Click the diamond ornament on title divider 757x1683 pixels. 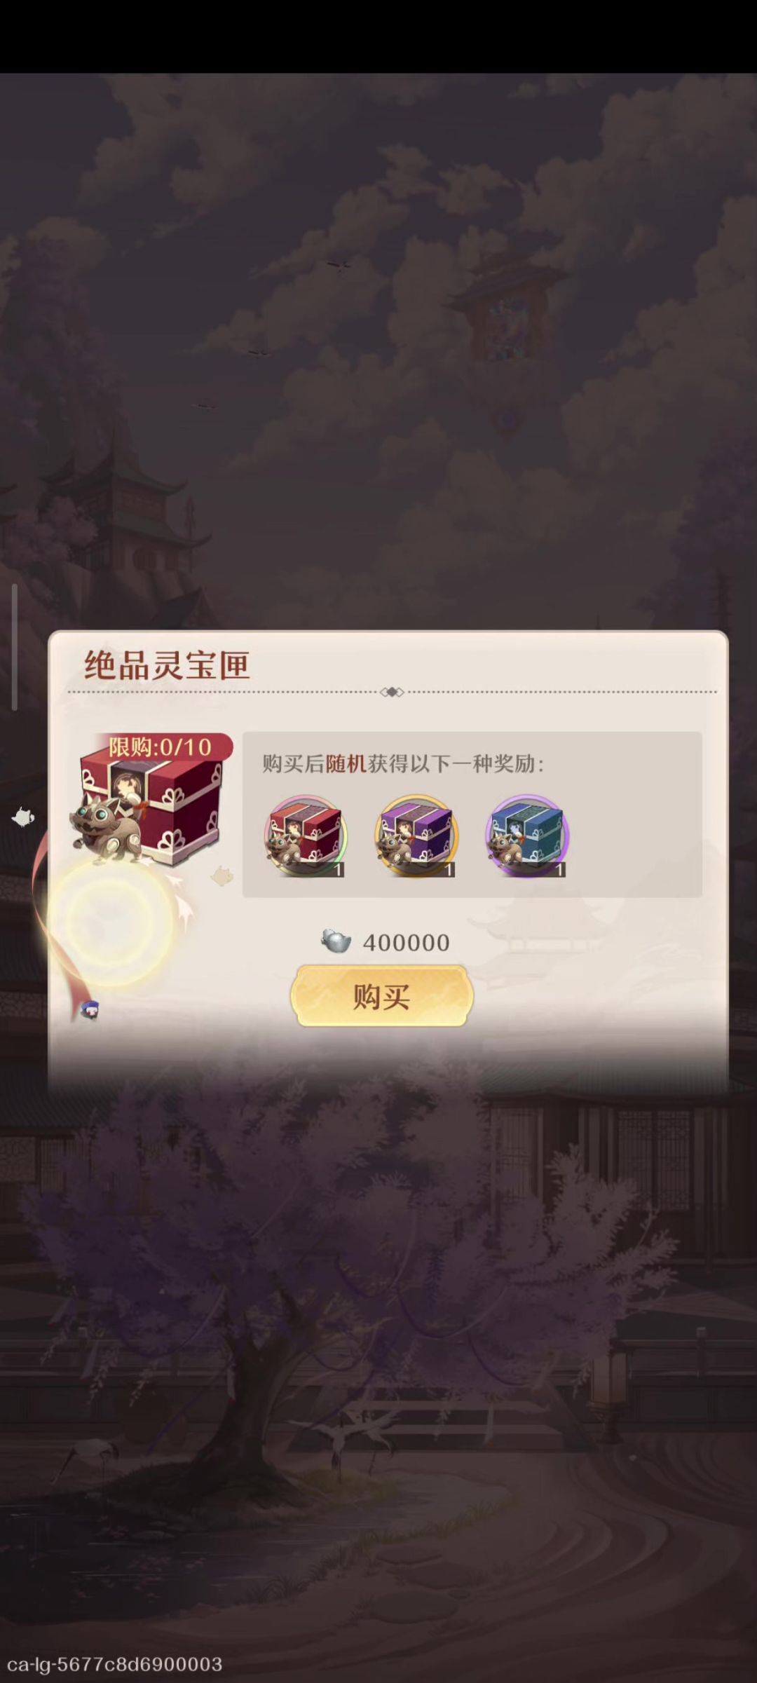392,692
